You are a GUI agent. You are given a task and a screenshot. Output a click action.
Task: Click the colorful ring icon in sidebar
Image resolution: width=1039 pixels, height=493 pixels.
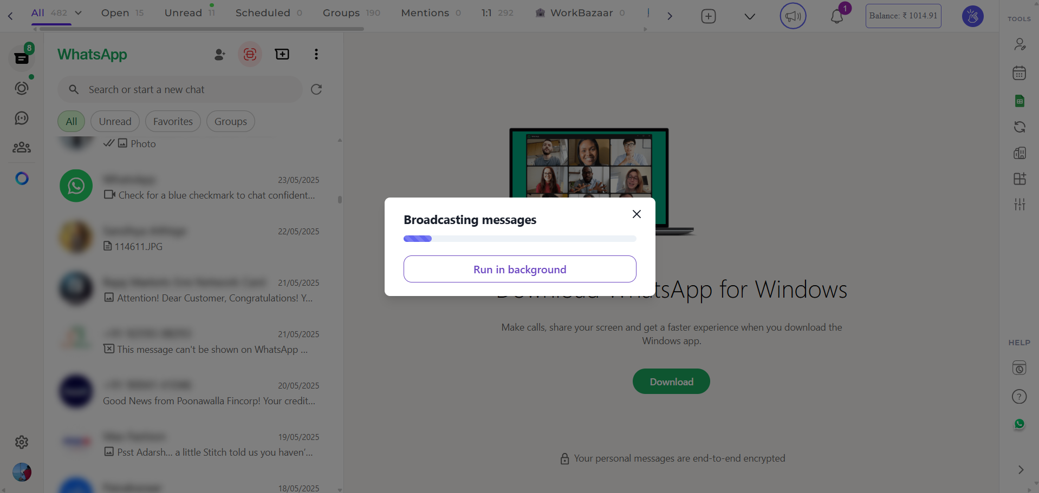tap(22, 178)
